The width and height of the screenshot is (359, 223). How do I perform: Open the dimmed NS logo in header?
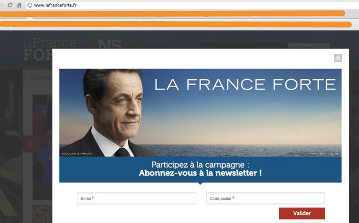[109, 44]
